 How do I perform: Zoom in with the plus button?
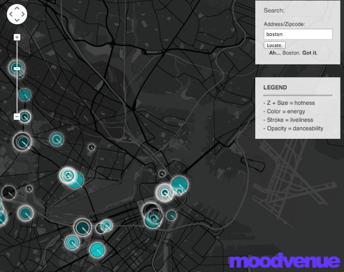click(17, 37)
